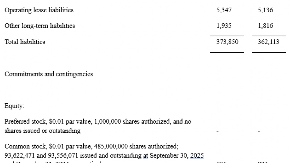Click the underlined word 'at' before September
Screen dimensions: 290x163
pyautogui.click(x=146, y=155)
